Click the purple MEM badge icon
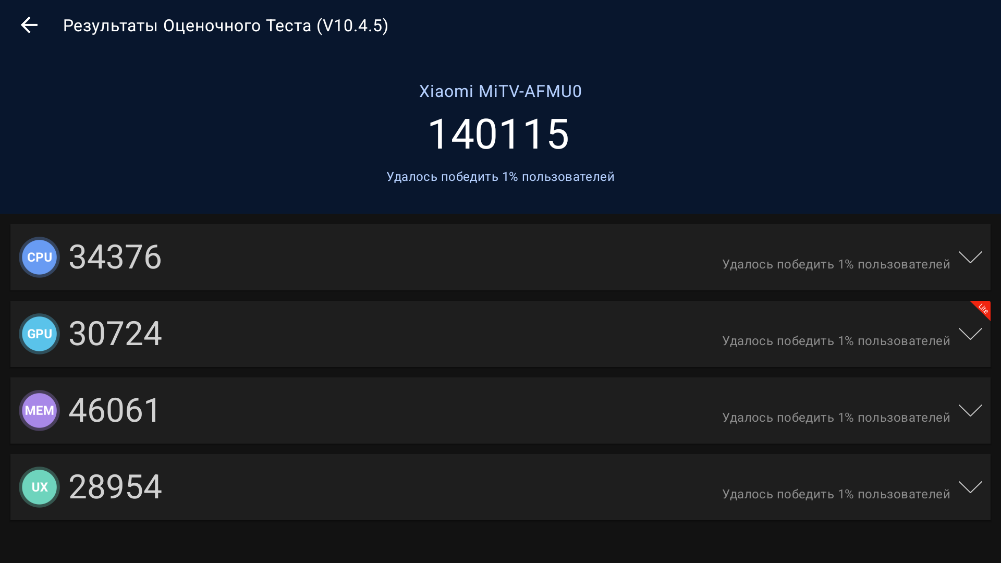The width and height of the screenshot is (1001, 563). (x=40, y=410)
